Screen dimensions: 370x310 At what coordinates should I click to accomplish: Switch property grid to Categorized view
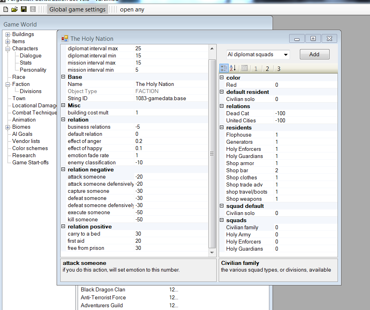[224, 68]
